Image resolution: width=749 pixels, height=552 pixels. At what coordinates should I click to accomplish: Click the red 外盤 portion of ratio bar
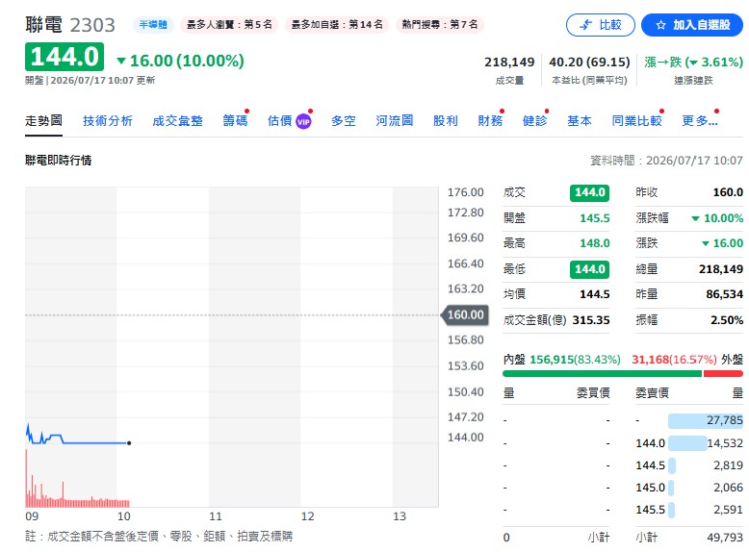pyautogui.click(x=723, y=373)
